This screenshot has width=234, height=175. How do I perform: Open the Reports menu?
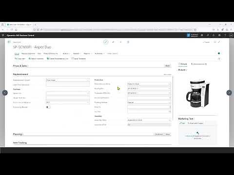(x=88, y=53)
